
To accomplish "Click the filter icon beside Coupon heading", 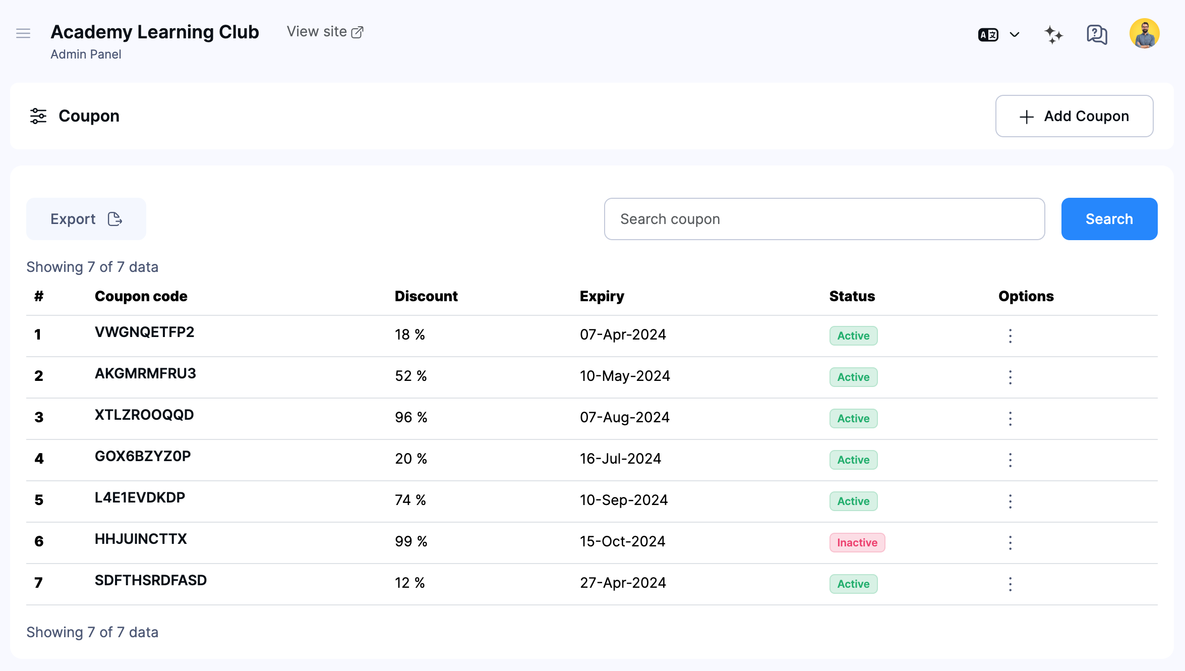I will [38, 116].
